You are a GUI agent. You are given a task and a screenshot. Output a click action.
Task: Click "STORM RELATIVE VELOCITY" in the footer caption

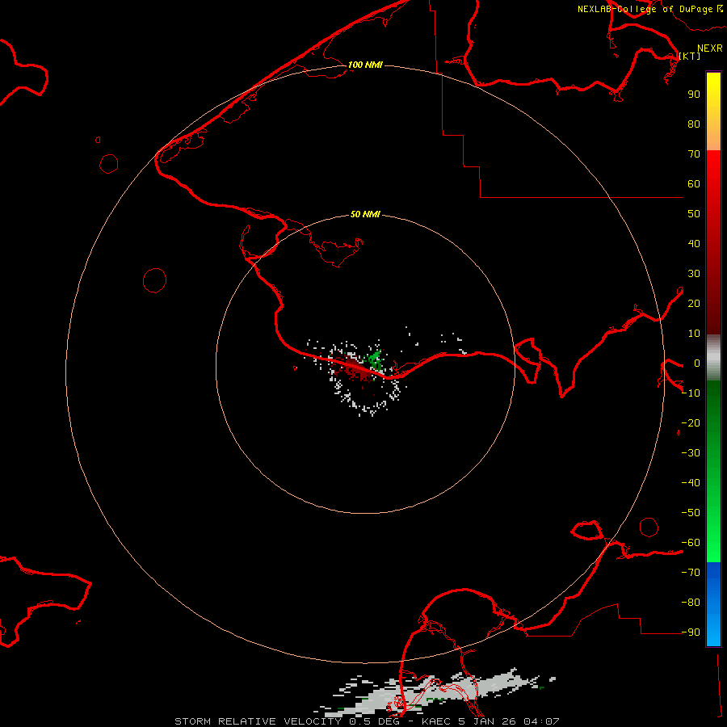point(258,721)
